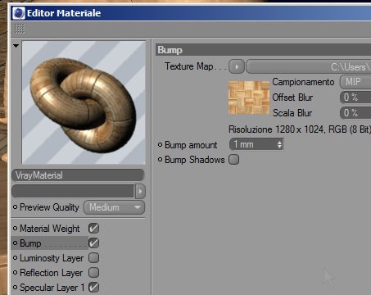This screenshot has width=371, height=295.
Task: Disable the Bump channel checkbox
Action: (x=93, y=243)
